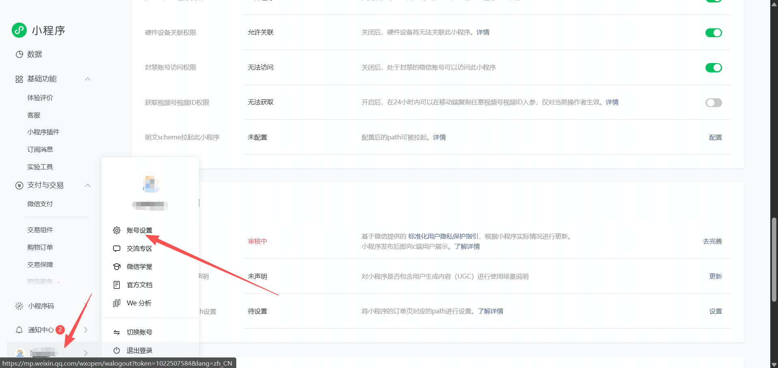Select the 微信支付 sidebar item
The width and height of the screenshot is (778, 368).
(x=40, y=203)
